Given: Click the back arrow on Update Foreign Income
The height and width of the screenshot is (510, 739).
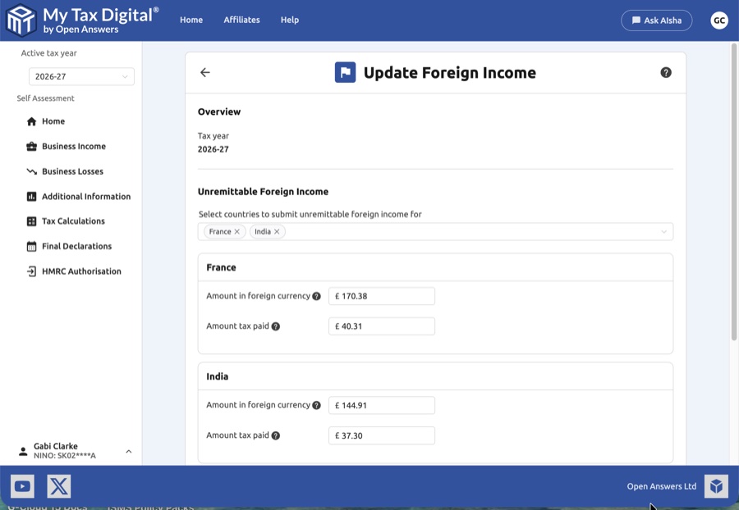Looking at the screenshot, I should click(x=204, y=72).
